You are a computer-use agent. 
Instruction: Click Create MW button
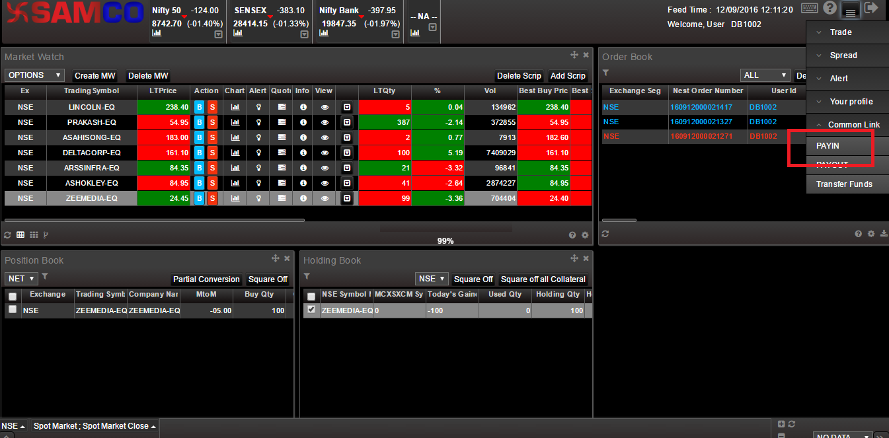pos(95,76)
